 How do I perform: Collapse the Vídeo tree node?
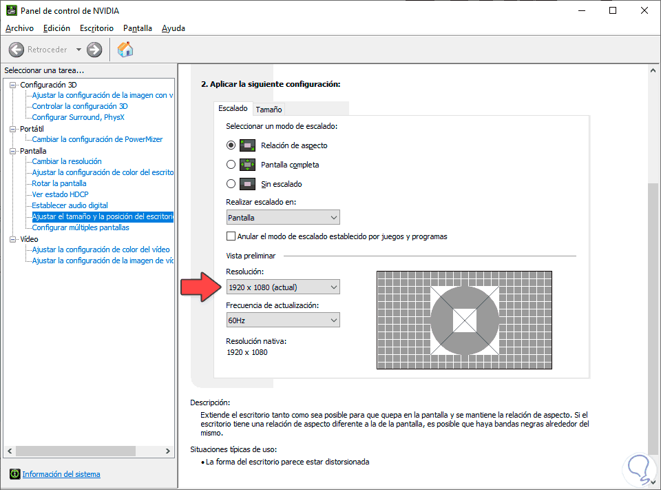pos(12,239)
